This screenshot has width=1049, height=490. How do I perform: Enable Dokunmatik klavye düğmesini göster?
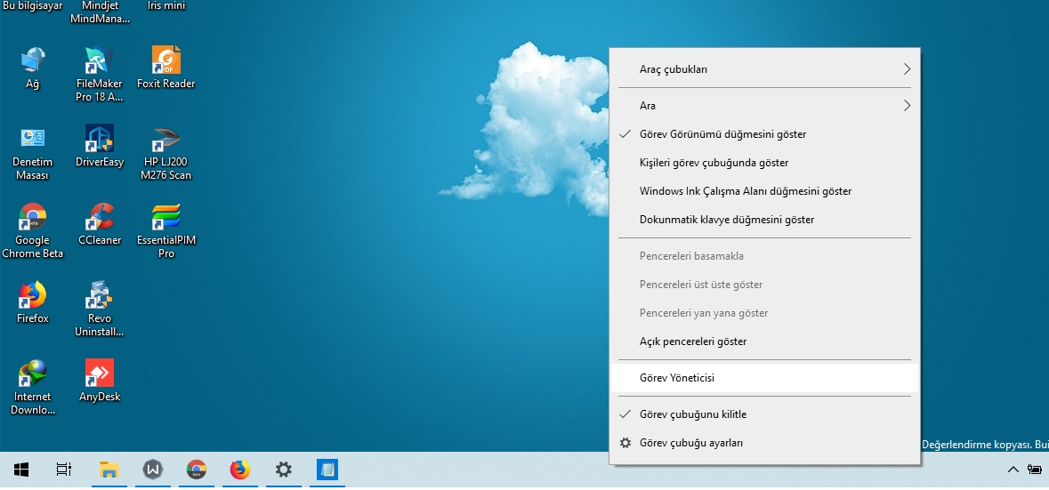point(764,220)
